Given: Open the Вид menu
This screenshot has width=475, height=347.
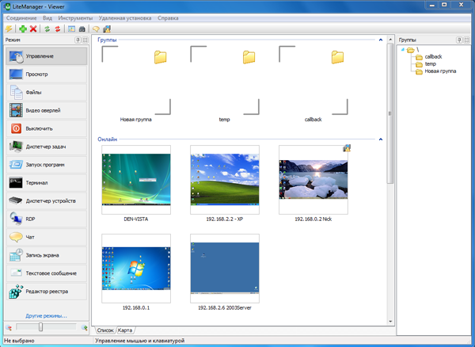Looking at the screenshot, I should click(x=47, y=18).
